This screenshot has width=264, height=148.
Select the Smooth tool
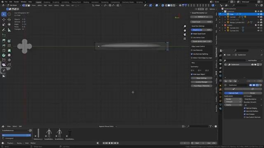9,55
